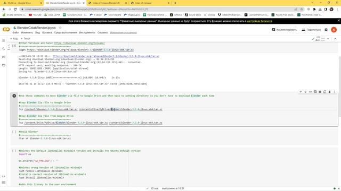Select the Unzip Blender cell run bracket

[x=14, y=132]
